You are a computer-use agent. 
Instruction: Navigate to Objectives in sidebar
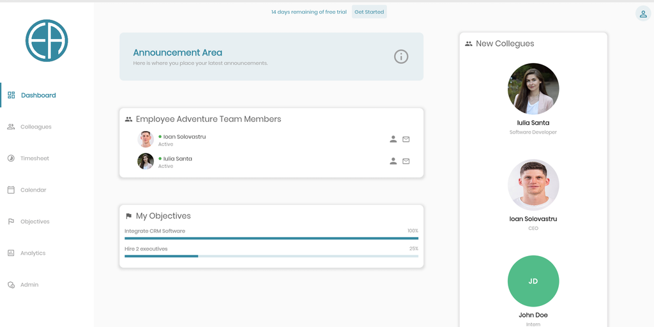(34, 222)
